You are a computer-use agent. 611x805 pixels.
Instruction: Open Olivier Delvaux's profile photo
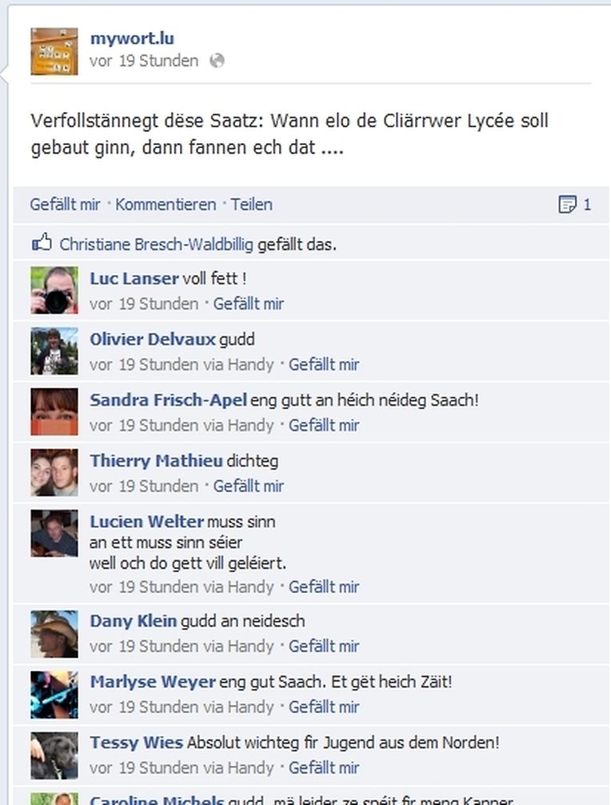pyautogui.click(x=54, y=350)
